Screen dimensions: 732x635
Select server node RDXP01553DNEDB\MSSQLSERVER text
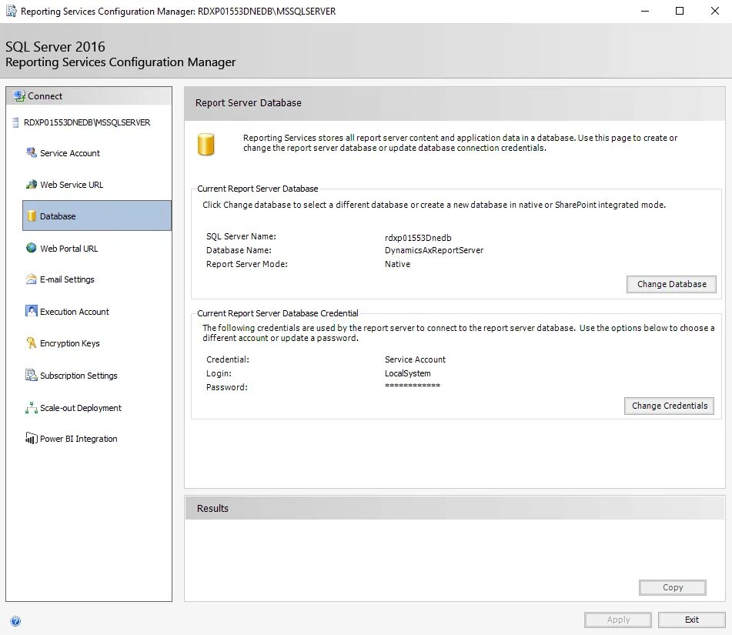[87, 123]
